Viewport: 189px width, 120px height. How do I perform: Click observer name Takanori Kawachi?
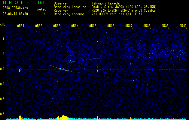click(x=106, y=3)
